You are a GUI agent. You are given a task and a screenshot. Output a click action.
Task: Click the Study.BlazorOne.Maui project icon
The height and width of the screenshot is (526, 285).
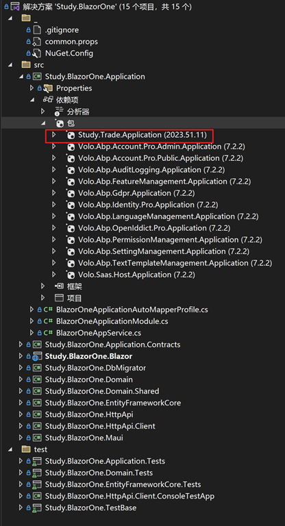(x=37, y=438)
